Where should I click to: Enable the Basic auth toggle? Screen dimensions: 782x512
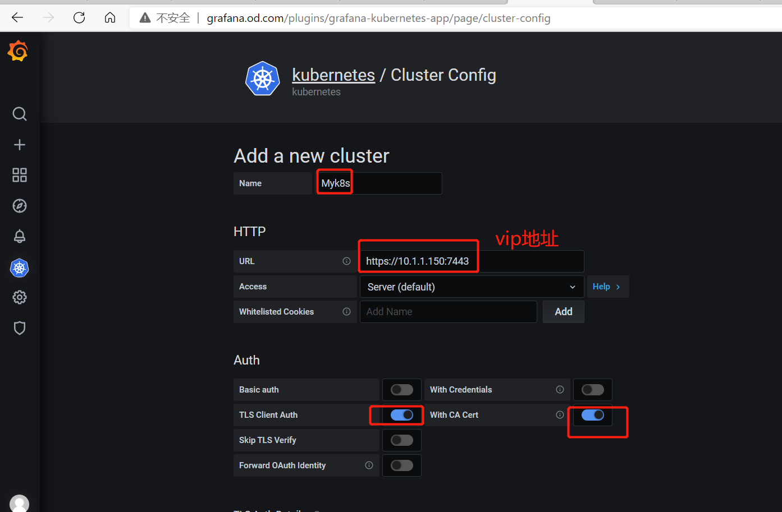tap(402, 390)
